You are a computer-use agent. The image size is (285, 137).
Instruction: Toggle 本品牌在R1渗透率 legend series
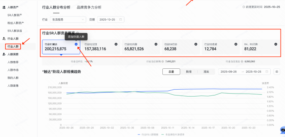[173, 135]
